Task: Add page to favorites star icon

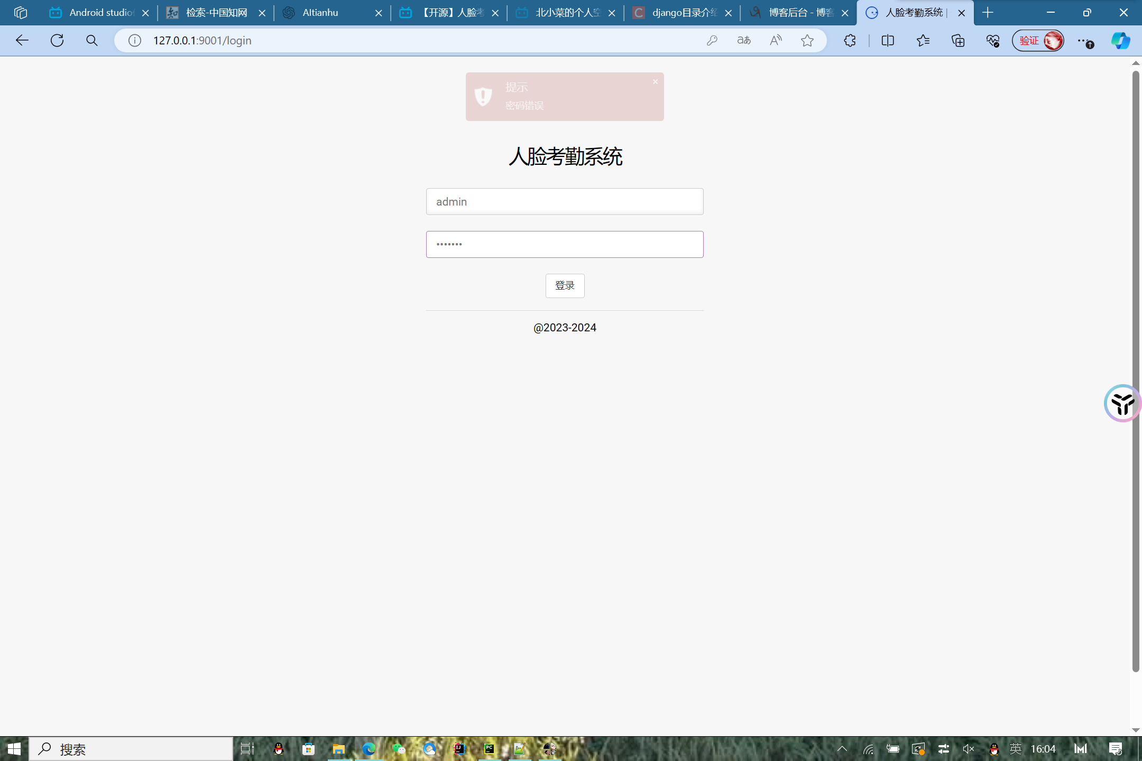Action: (807, 40)
